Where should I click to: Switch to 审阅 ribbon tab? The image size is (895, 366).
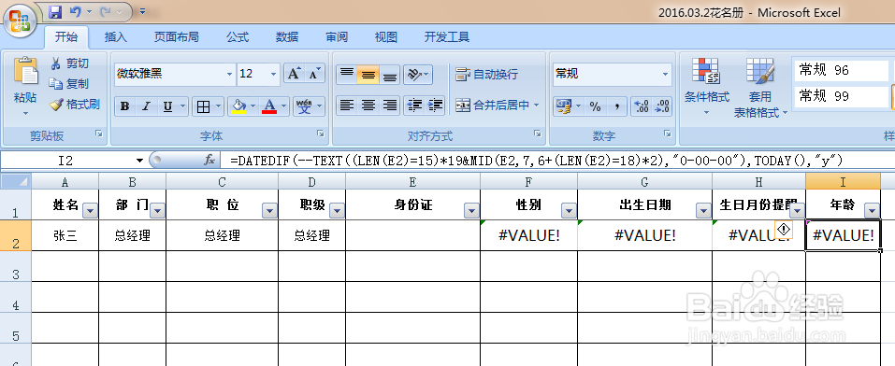click(x=337, y=37)
